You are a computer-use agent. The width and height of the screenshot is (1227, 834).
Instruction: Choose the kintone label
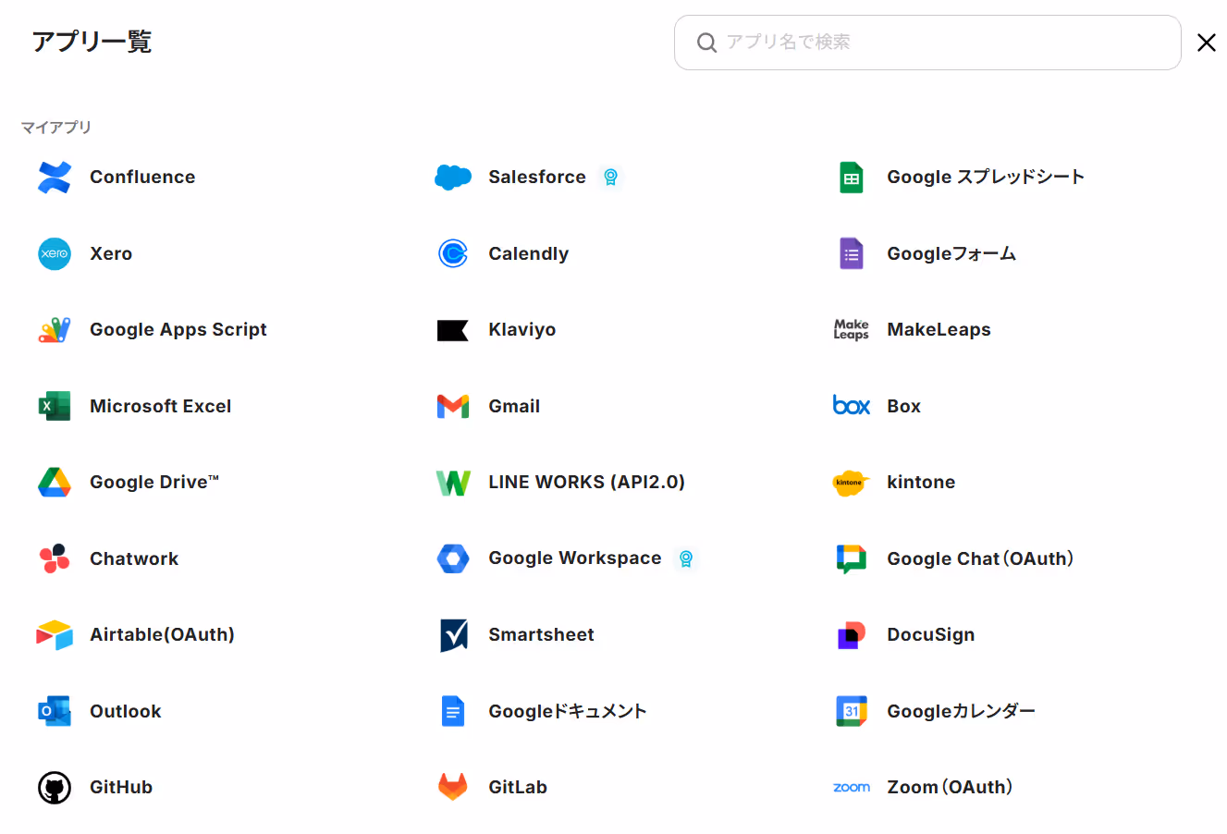pyautogui.click(x=921, y=483)
